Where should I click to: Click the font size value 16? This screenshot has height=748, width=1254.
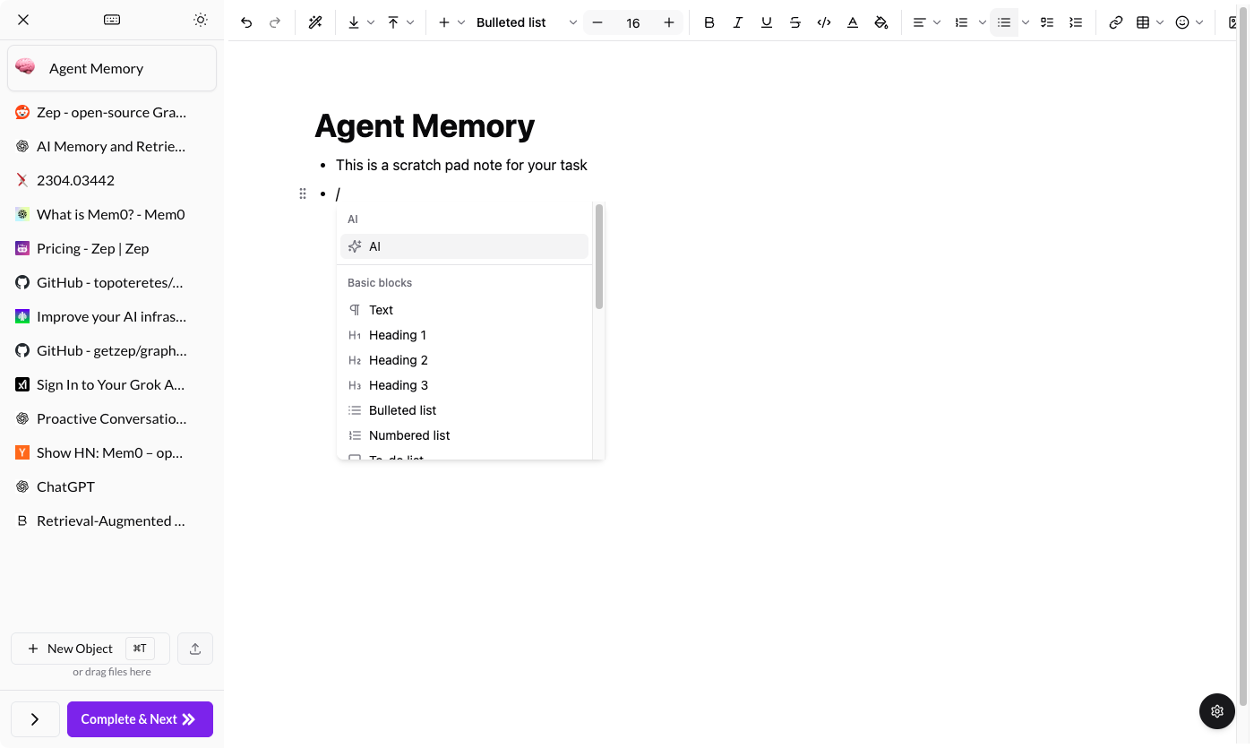(633, 22)
